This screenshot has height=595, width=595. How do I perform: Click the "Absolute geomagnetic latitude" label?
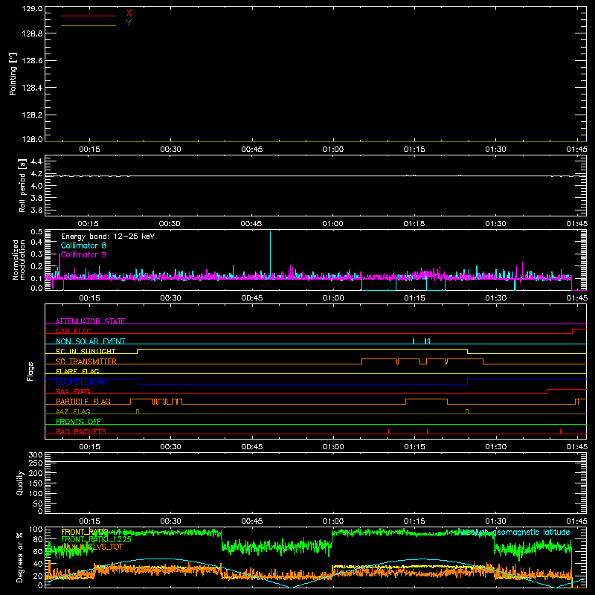coord(514,532)
